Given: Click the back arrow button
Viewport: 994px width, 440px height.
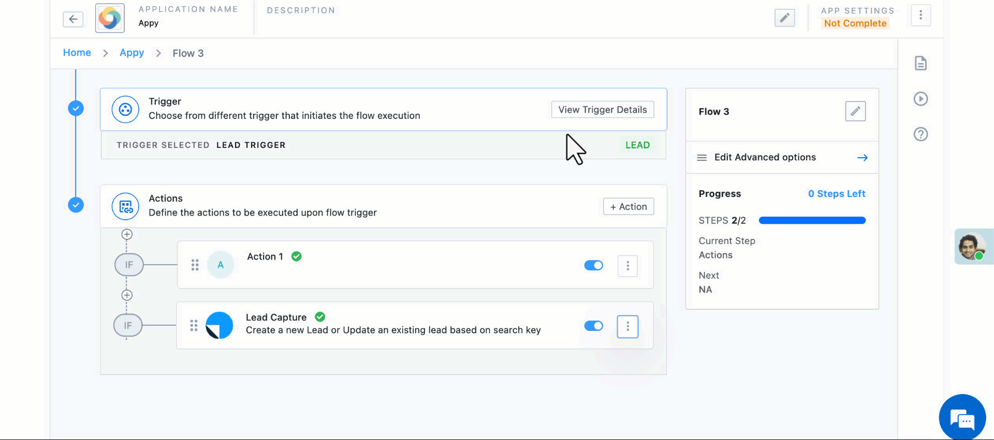Looking at the screenshot, I should (x=73, y=19).
